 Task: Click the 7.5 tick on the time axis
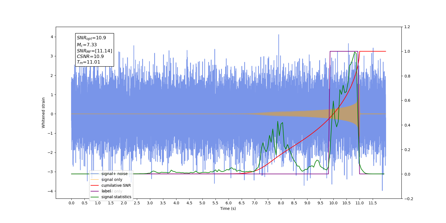[x=268, y=203]
